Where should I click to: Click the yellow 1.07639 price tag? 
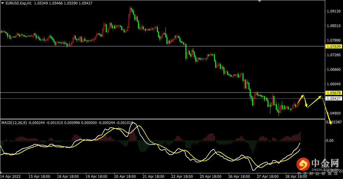(333, 46)
